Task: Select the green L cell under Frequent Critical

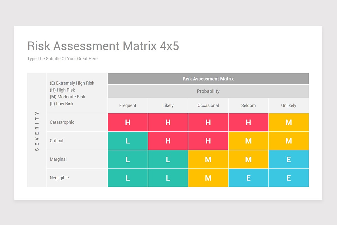Action: tap(127, 141)
